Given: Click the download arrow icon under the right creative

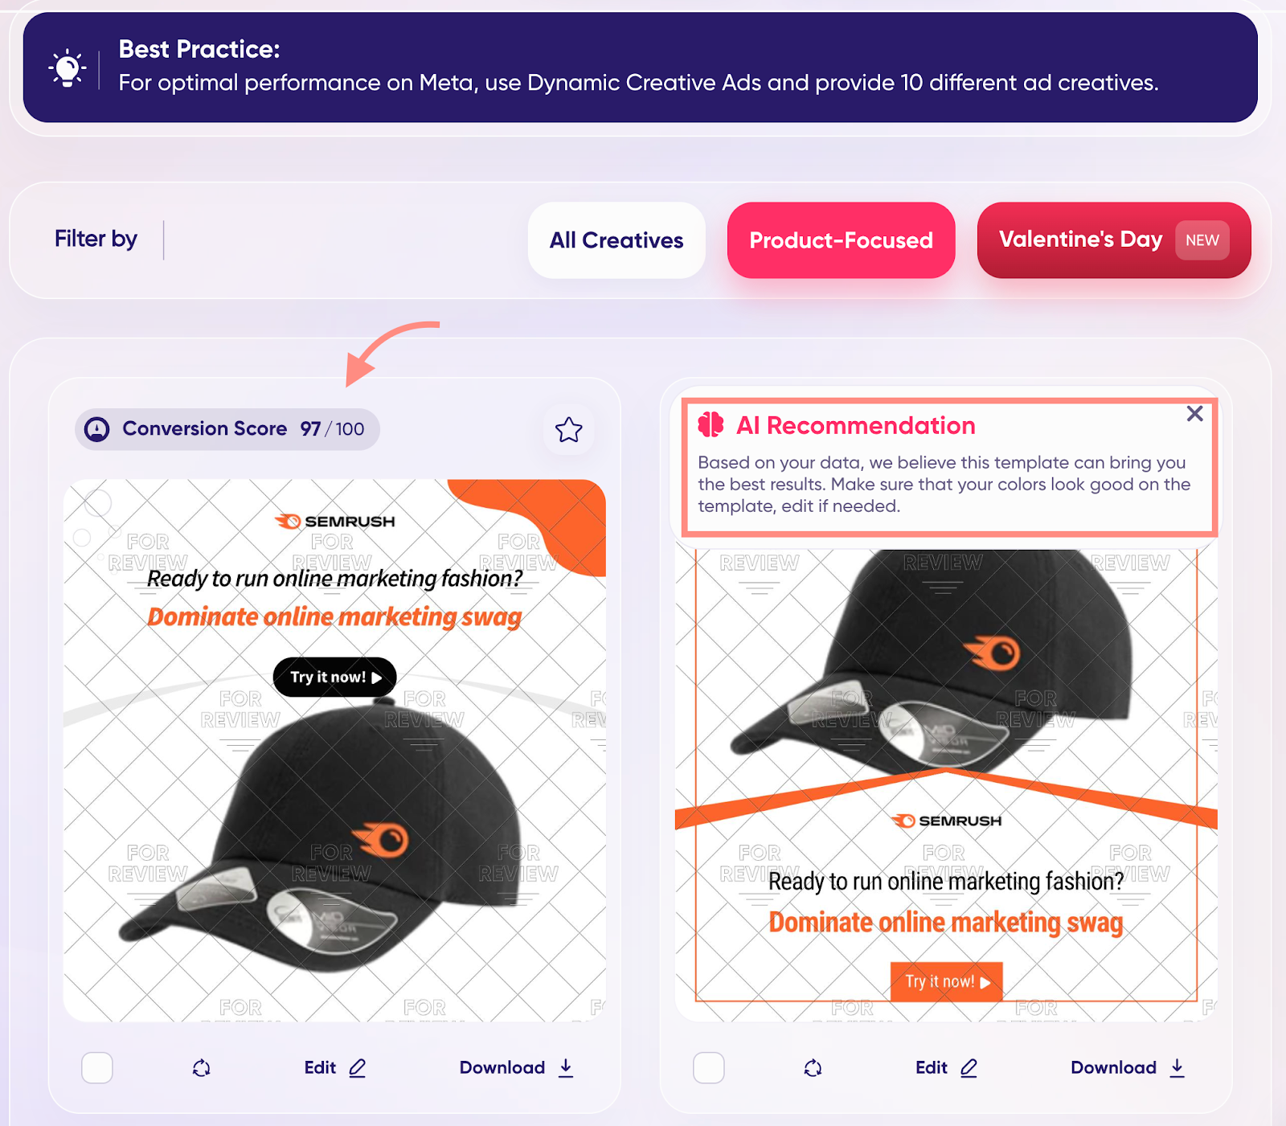Looking at the screenshot, I should [1177, 1067].
